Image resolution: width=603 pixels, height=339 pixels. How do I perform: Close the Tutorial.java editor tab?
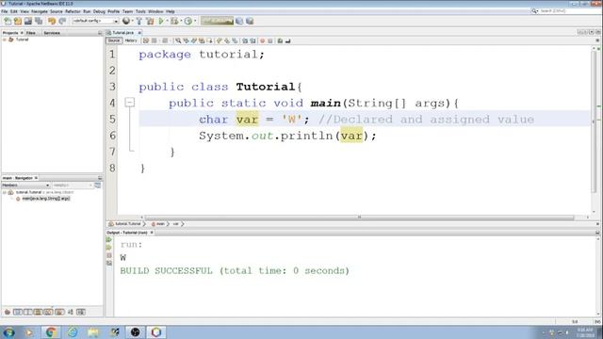(139, 33)
